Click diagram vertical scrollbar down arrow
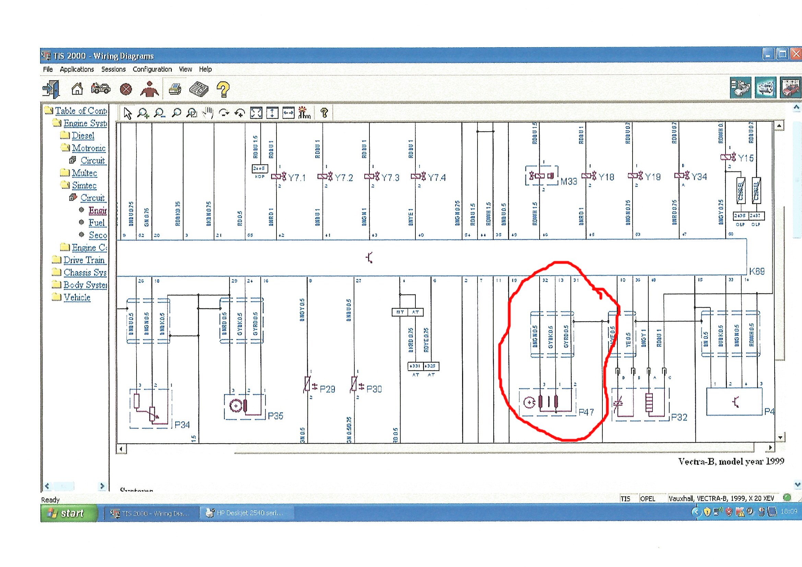Viewport: 802px width, 567px height. [780, 437]
